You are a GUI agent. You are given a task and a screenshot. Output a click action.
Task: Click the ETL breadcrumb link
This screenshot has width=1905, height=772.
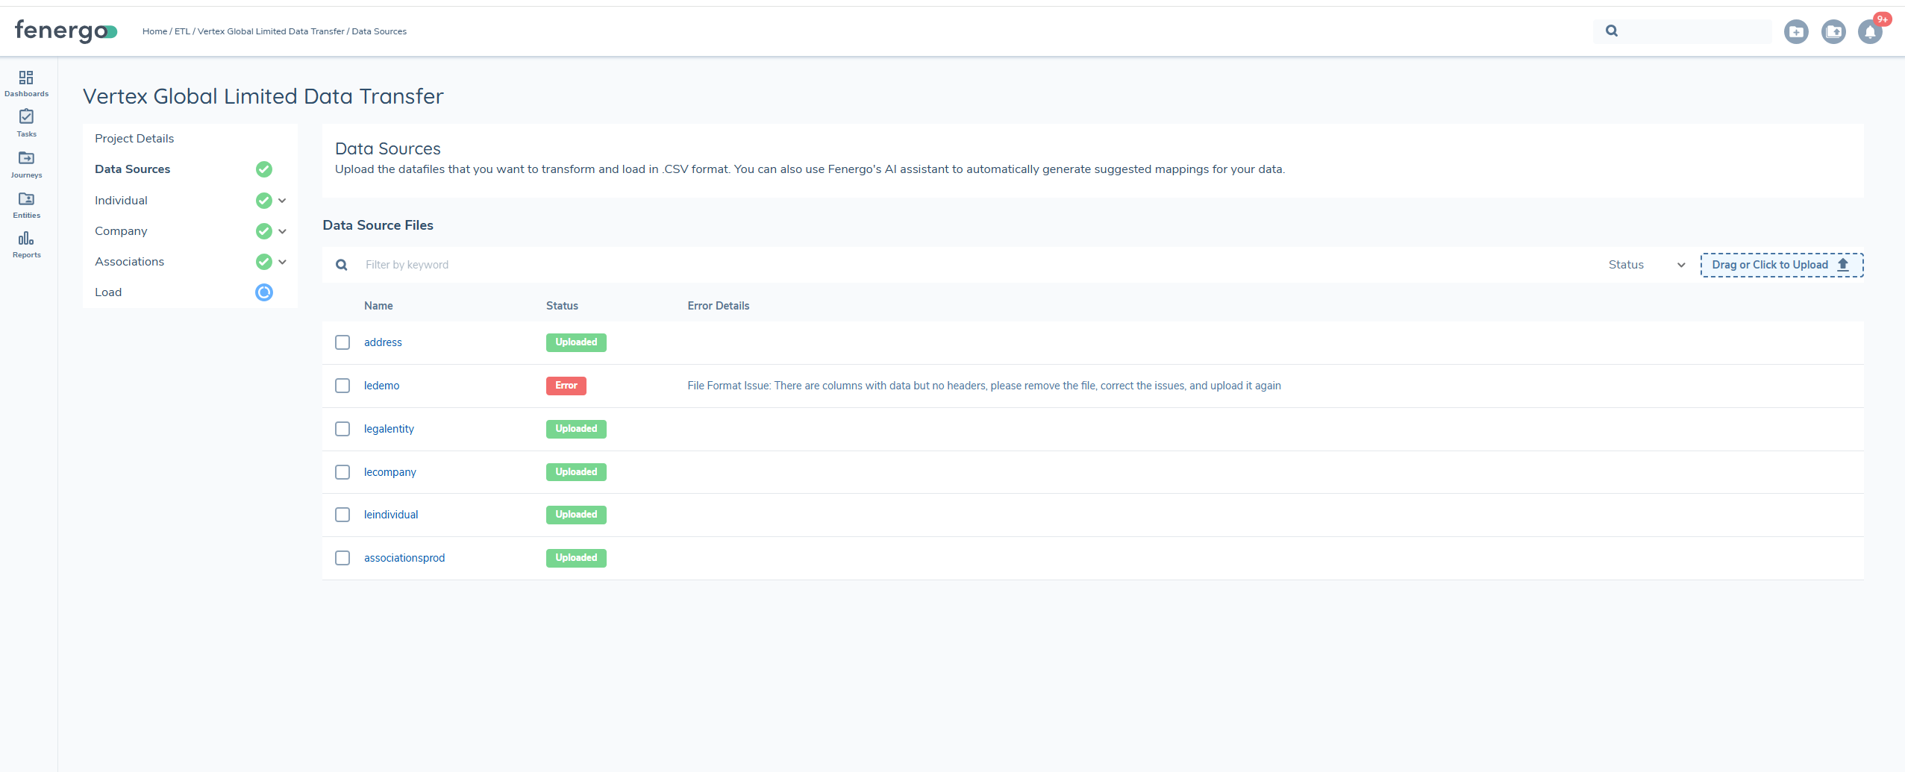click(x=182, y=31)
